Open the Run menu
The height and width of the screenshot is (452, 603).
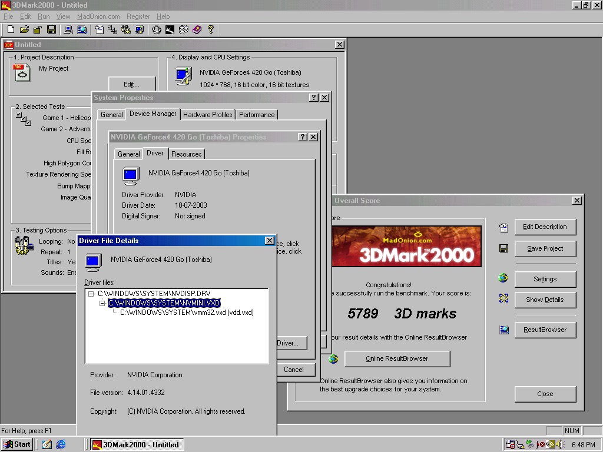pos(44,16)
